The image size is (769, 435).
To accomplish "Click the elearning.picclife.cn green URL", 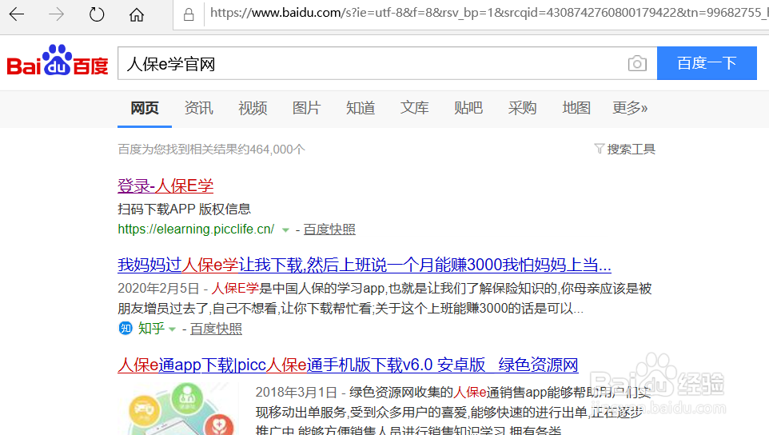I will (196, 229).
